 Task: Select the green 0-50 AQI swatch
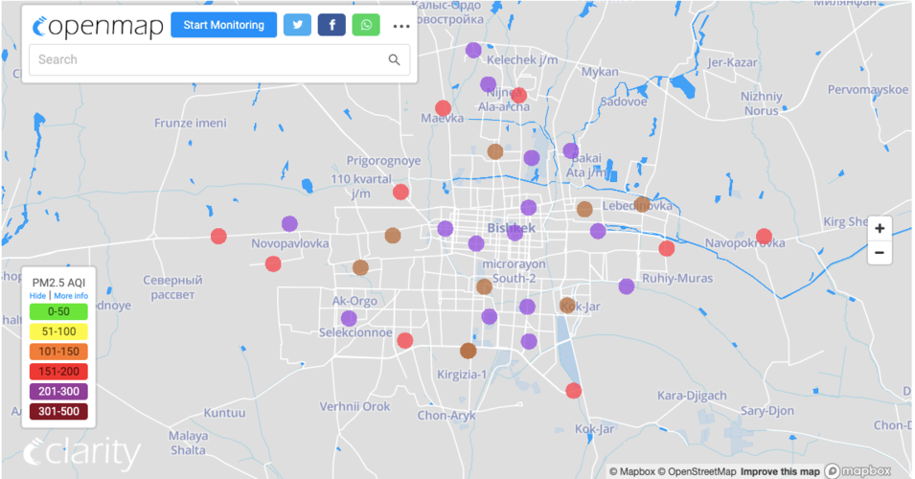tap(58, 311)
